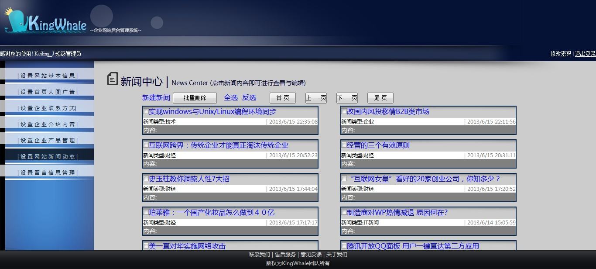Viewport: 596px width, 269px height.
Task: Open 设置网站基本信息 menu item
Action: pyautogui.click(x=48, y=76)
